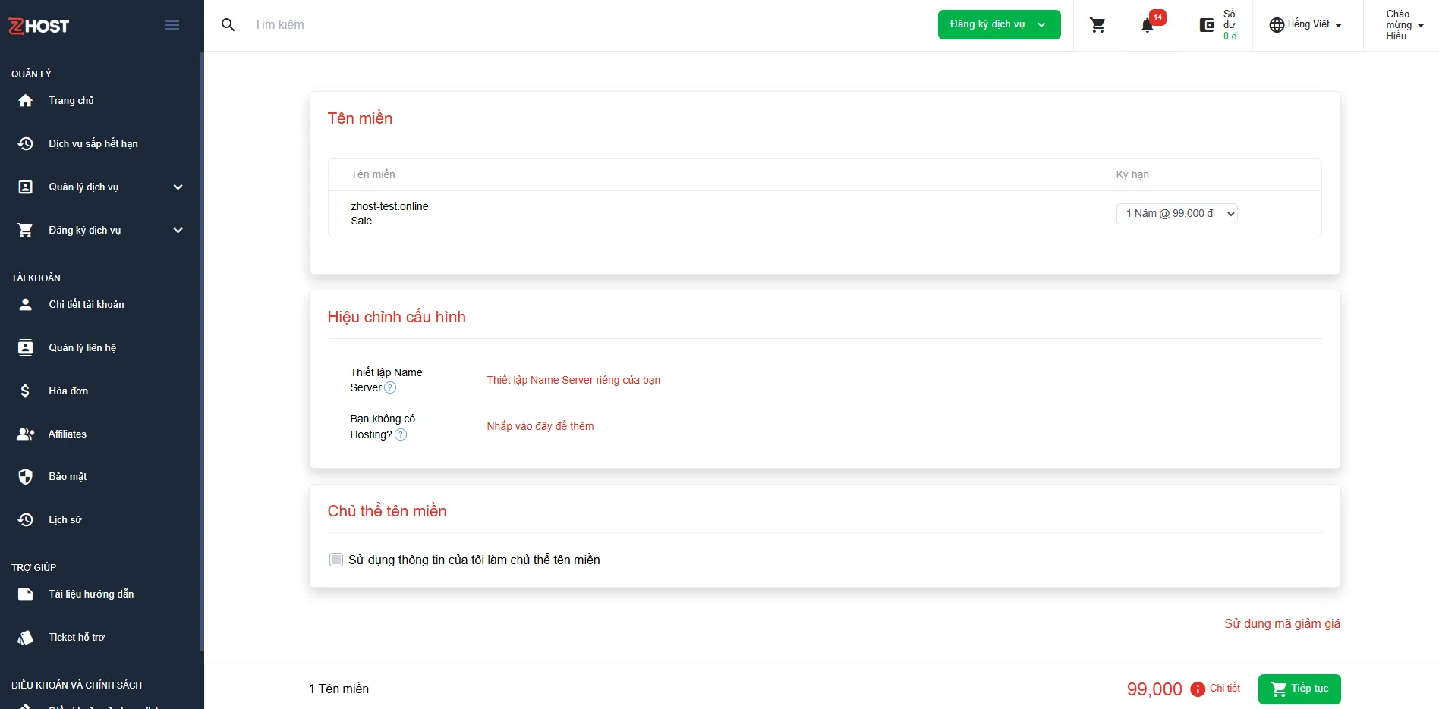Click the Chi tiết price details link
This screenshot has height=709, width=1439.
click(1225, 688)
